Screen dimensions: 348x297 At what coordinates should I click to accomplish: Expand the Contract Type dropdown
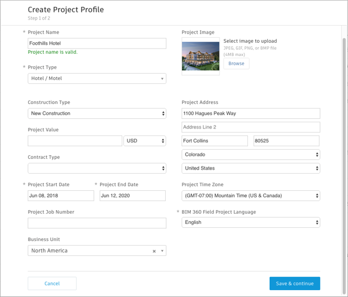(x=97, y=168)
